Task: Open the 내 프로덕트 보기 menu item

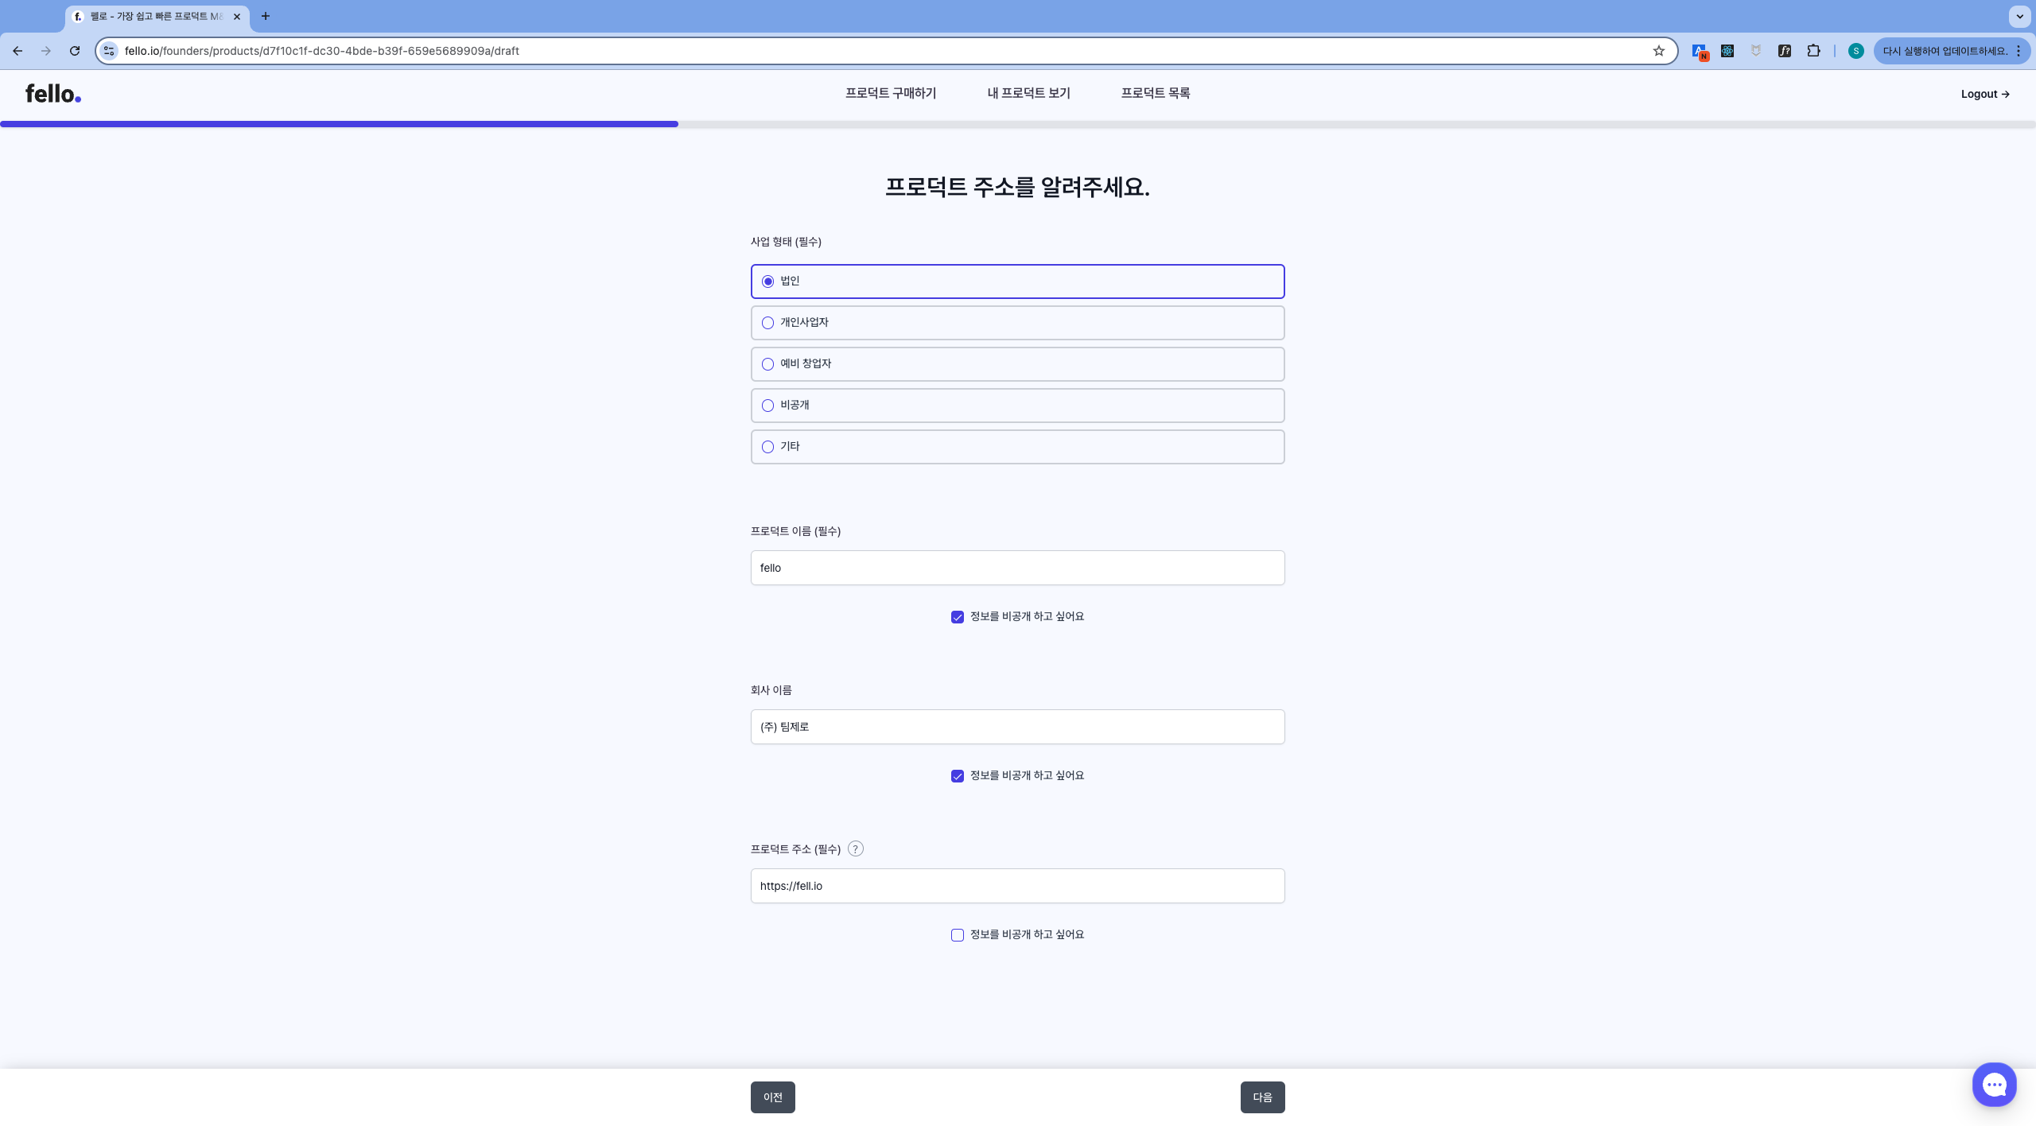Action: point(1028,93)
